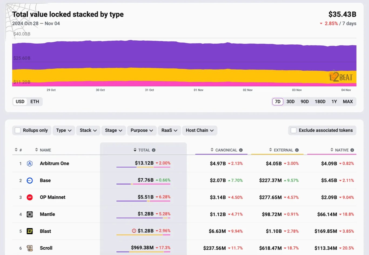The width and height of the screenshot is (369, 255).
Task: Click Scroll's $237.56M canonical value
Action: point(214,248)
